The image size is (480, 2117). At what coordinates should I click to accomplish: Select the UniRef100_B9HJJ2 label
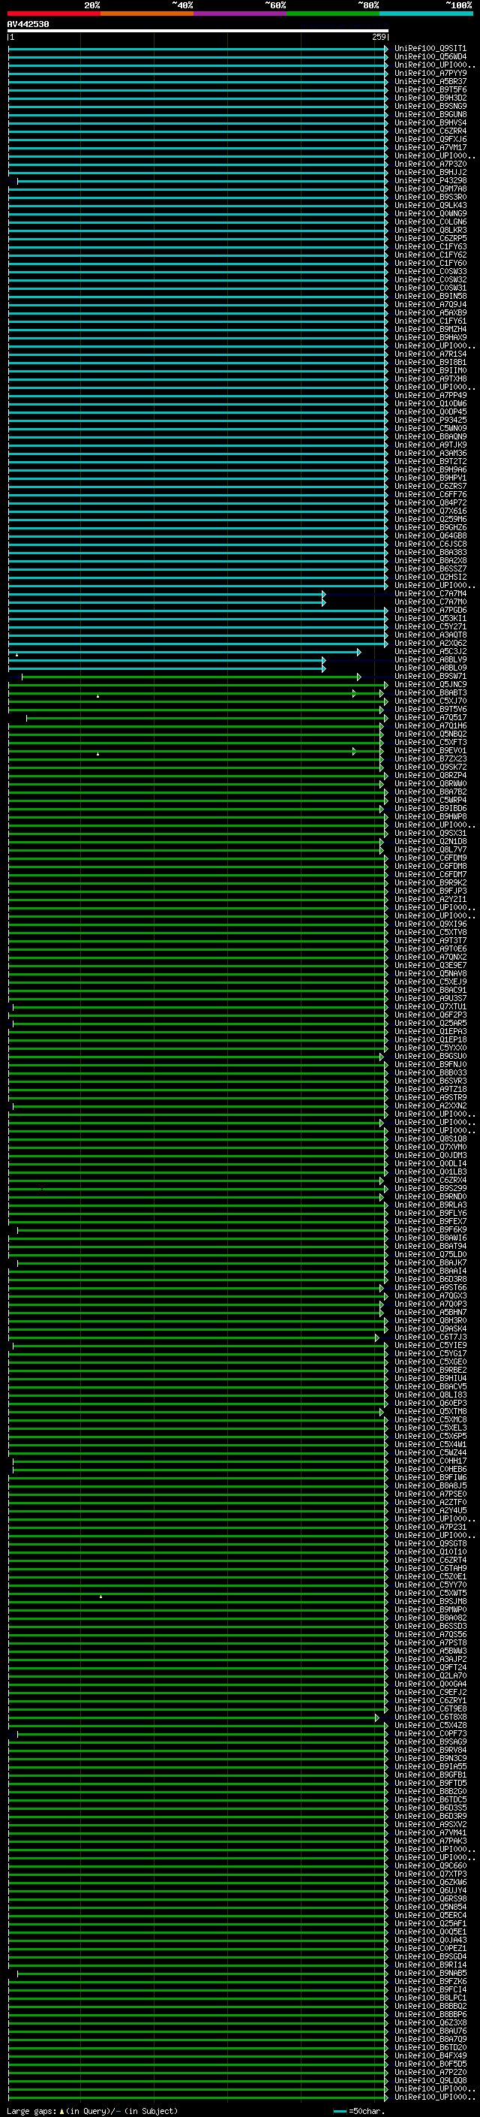[x=430, y=173]
